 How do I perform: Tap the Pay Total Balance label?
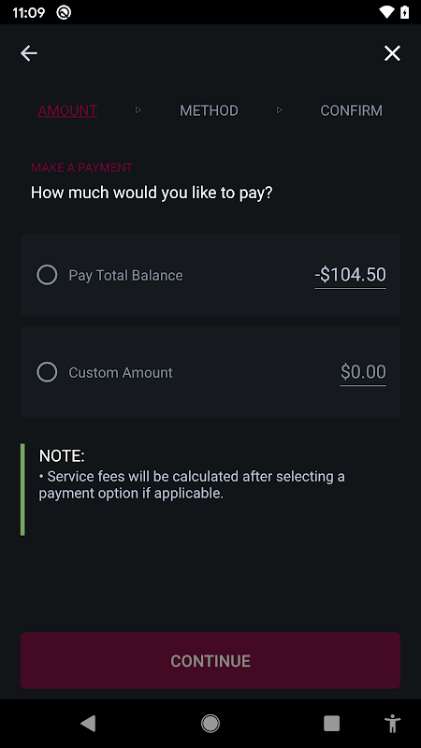(125, 275)
